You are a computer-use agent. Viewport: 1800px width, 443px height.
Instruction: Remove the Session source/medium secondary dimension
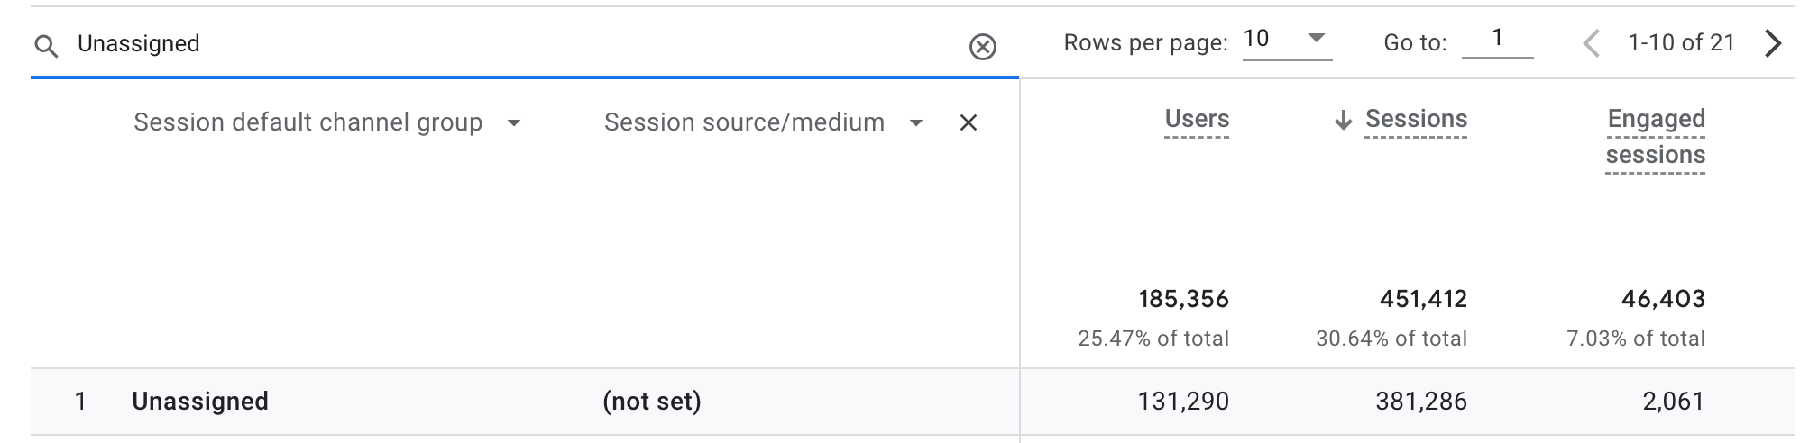969,122
